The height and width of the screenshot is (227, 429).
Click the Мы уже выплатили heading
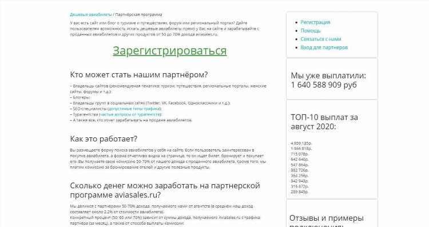(328, 75)
